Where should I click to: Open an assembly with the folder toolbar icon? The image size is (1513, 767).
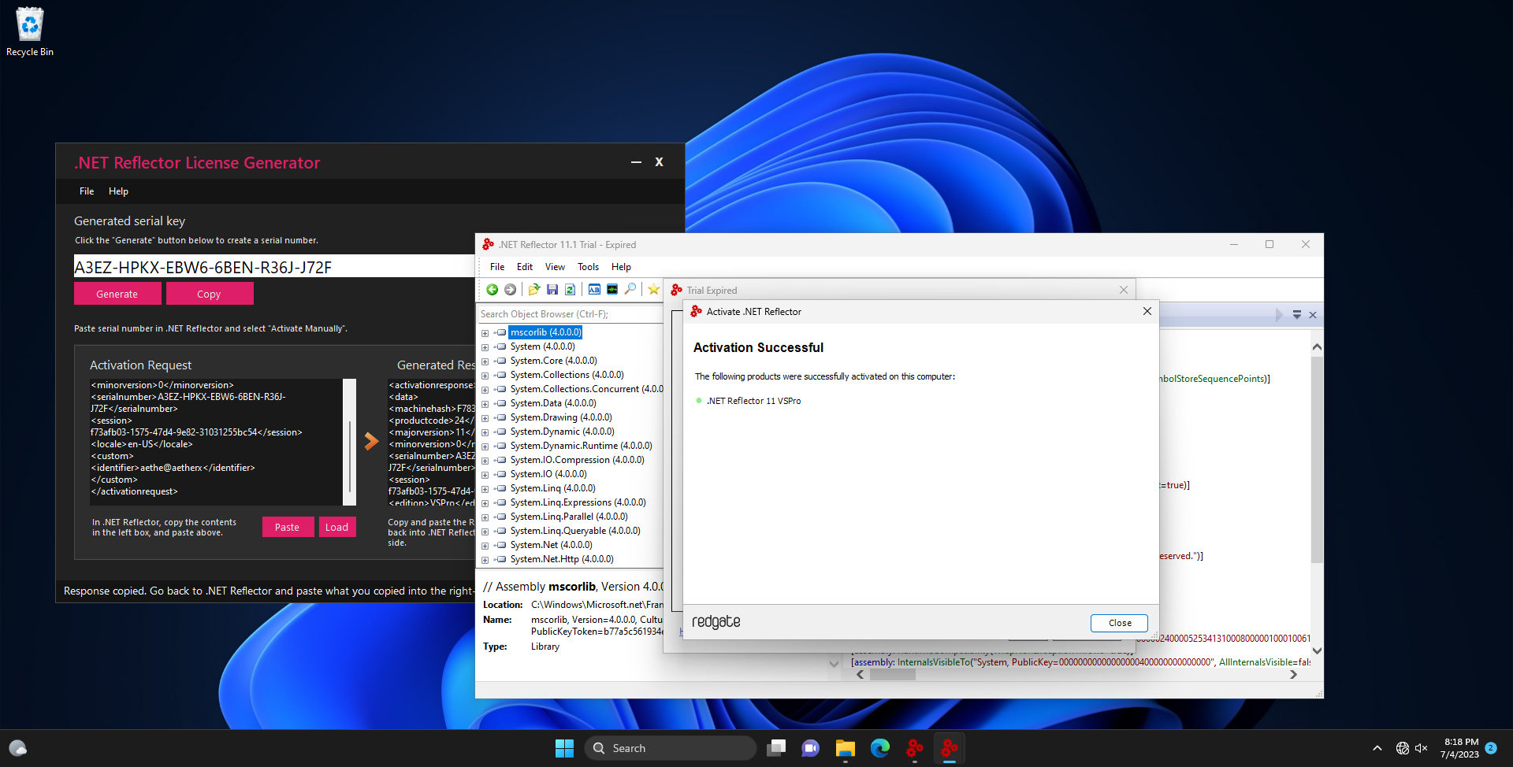point(534,290)
